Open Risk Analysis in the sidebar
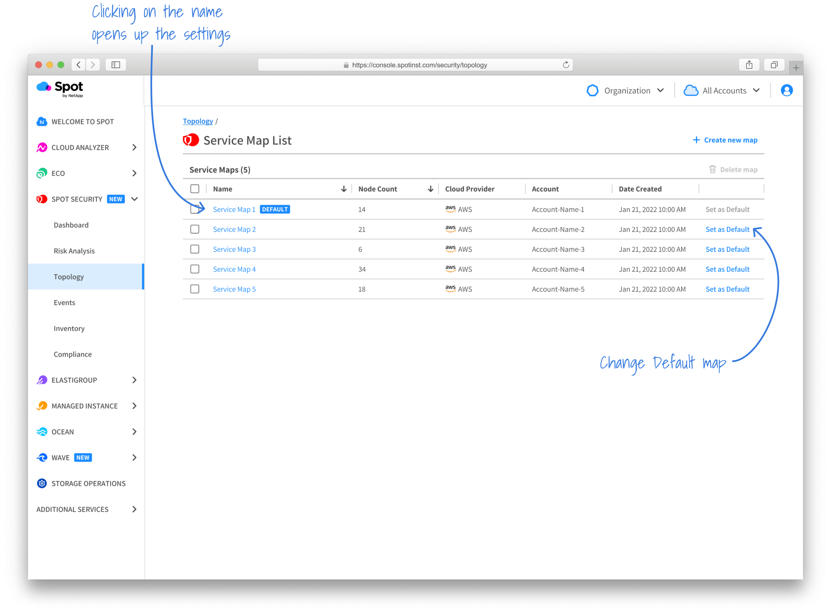 coord(74,251)
